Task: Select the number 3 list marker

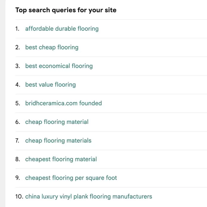Action: (18, 66)
